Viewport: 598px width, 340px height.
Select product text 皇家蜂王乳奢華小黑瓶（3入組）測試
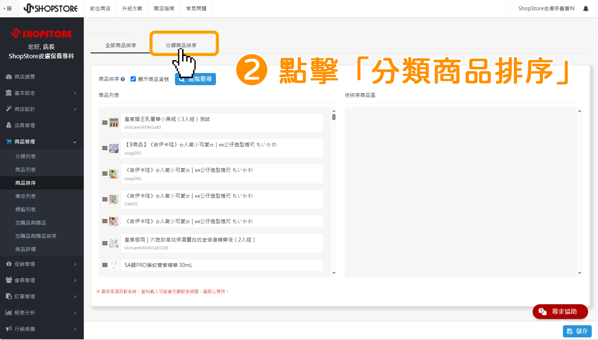[x=167, y=119]
